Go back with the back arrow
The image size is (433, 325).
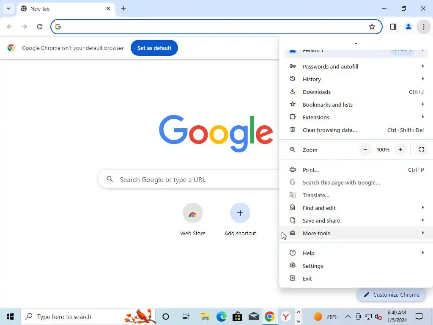9,27
